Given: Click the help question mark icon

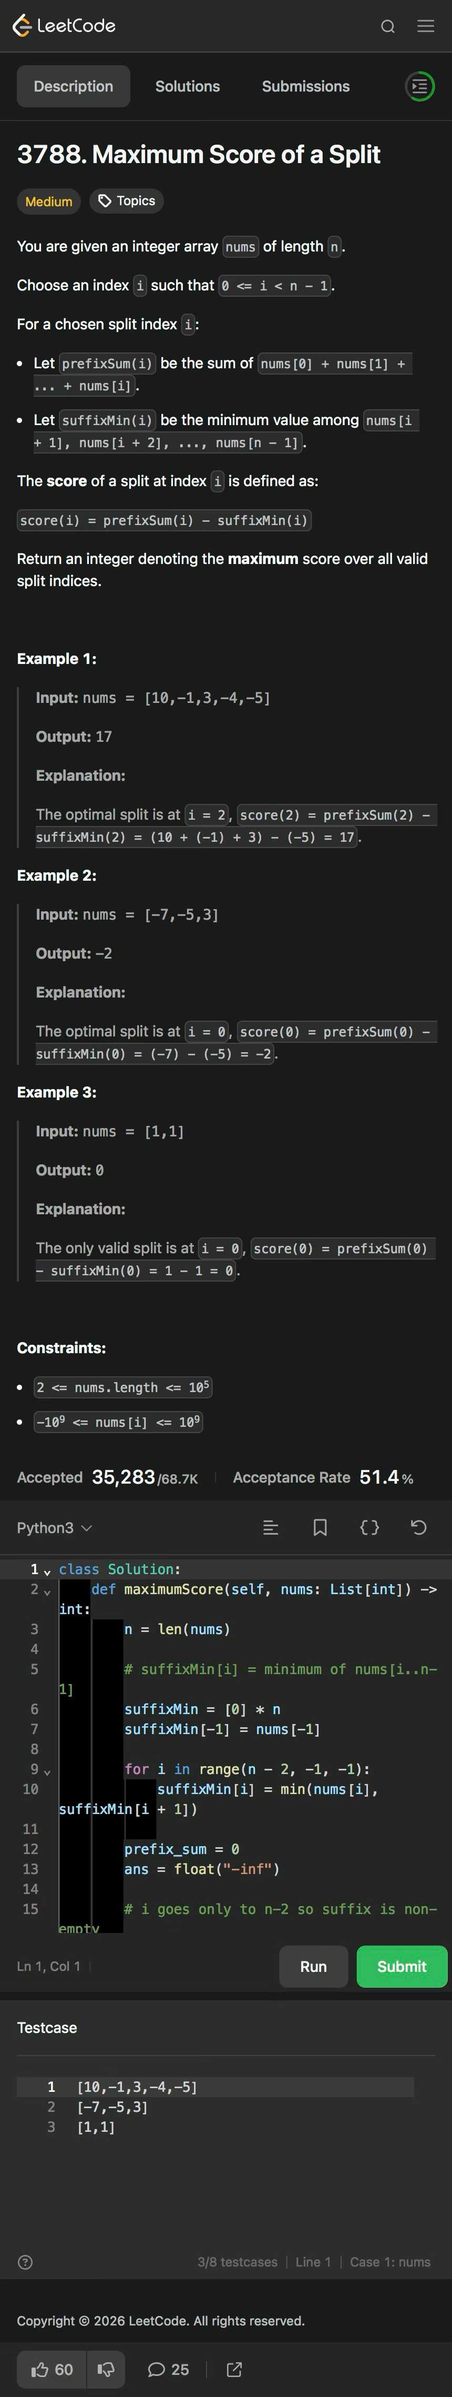Looking at the screenshot, I should pyautogui.click(x=25, y=2262).
